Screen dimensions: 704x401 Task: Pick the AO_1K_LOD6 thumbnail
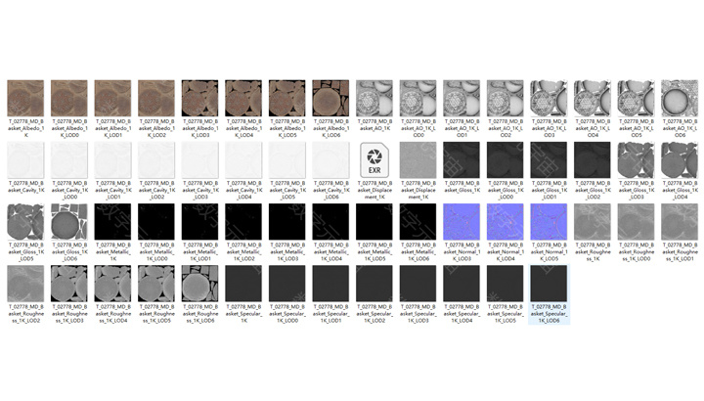pos(679,99)
